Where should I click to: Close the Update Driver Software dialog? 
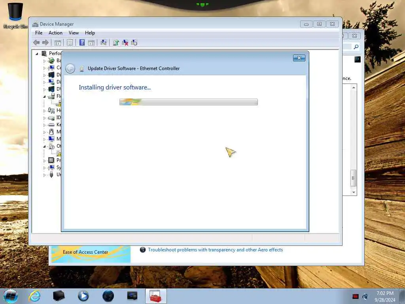click(x=299, y=58)
